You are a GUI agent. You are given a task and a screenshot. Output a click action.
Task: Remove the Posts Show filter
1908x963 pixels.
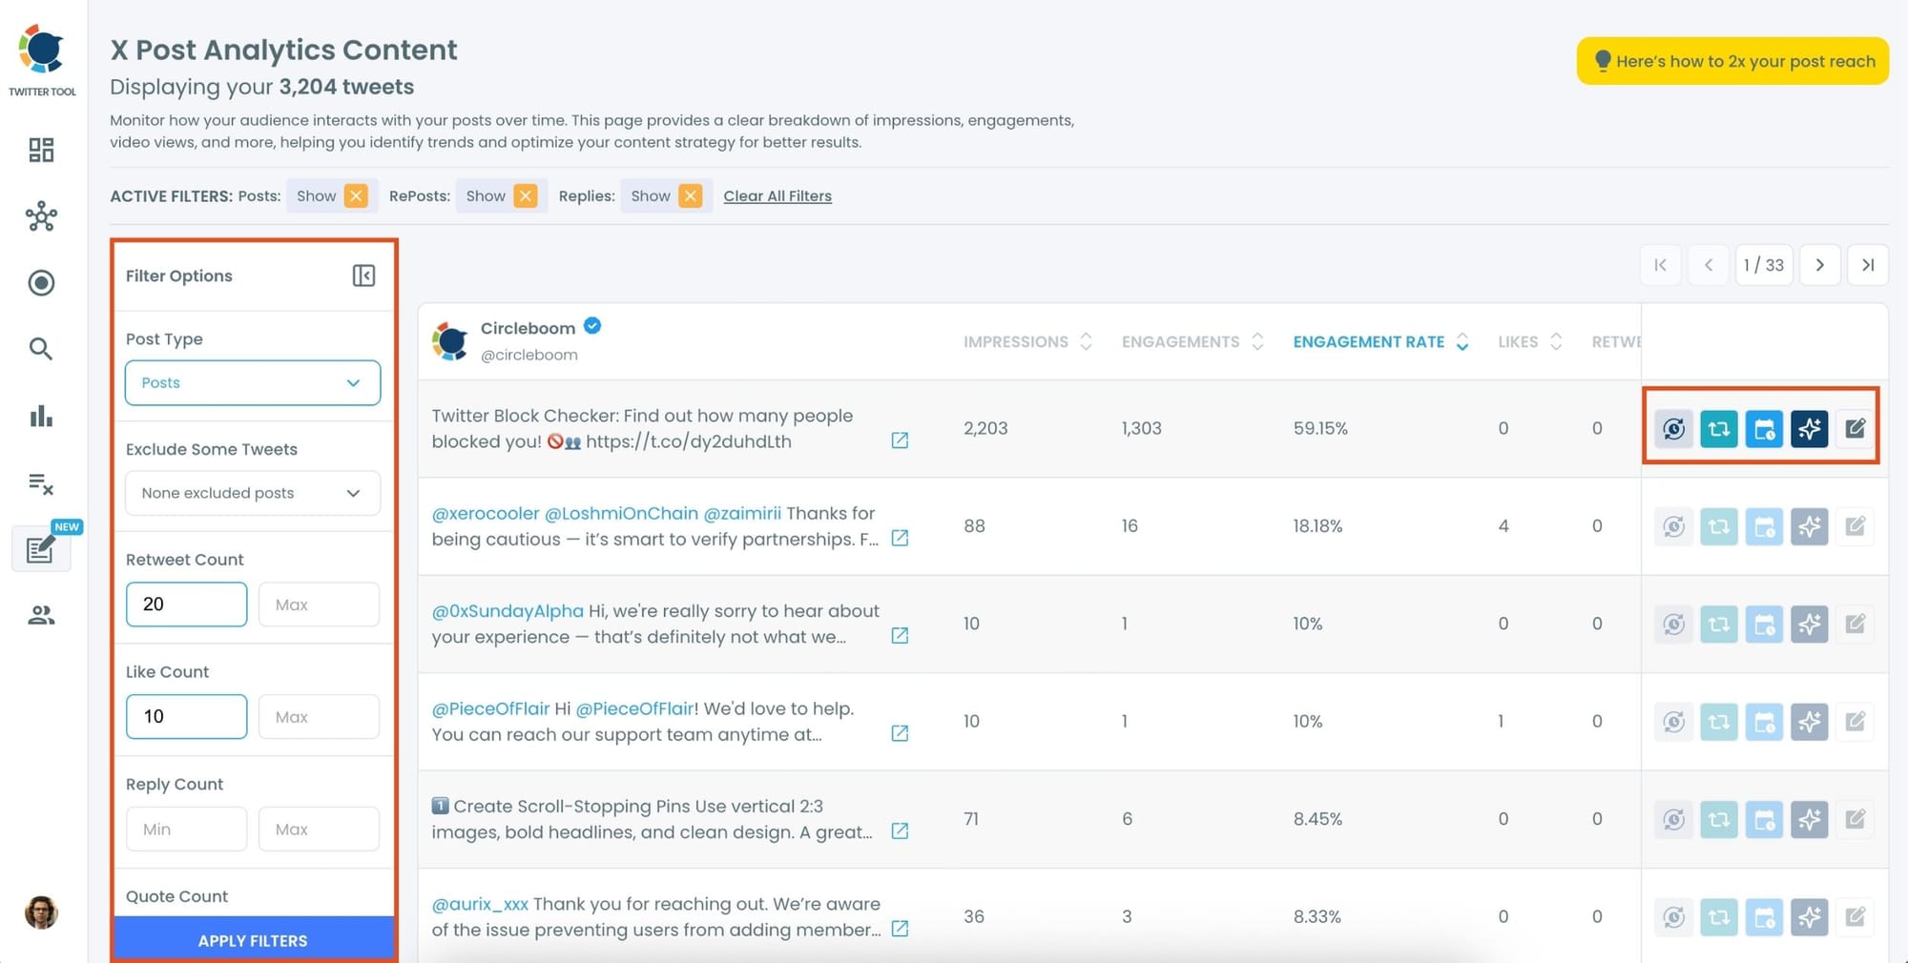coord(355,195)
